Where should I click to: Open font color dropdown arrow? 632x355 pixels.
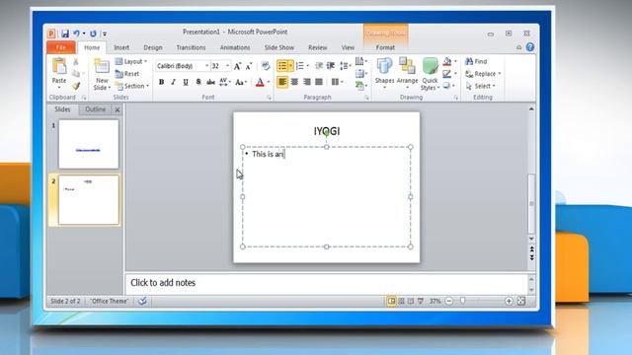[269, 82]
